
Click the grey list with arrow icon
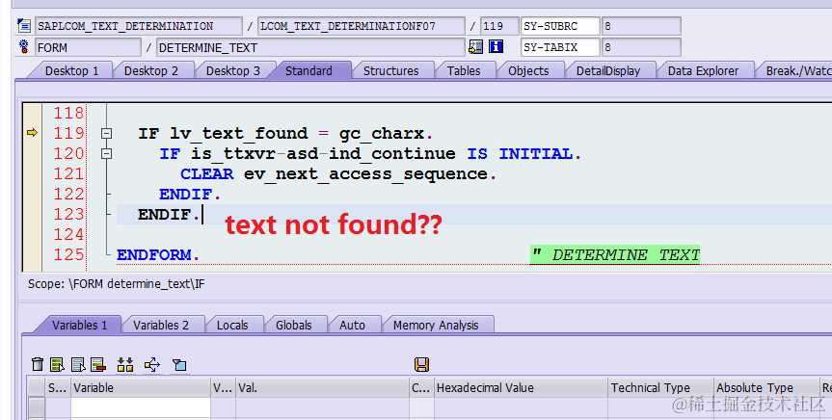(x=78, y=364)
